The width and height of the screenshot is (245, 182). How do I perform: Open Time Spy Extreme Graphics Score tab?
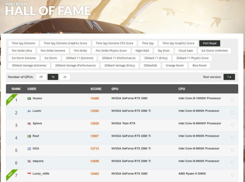[65, 43]
